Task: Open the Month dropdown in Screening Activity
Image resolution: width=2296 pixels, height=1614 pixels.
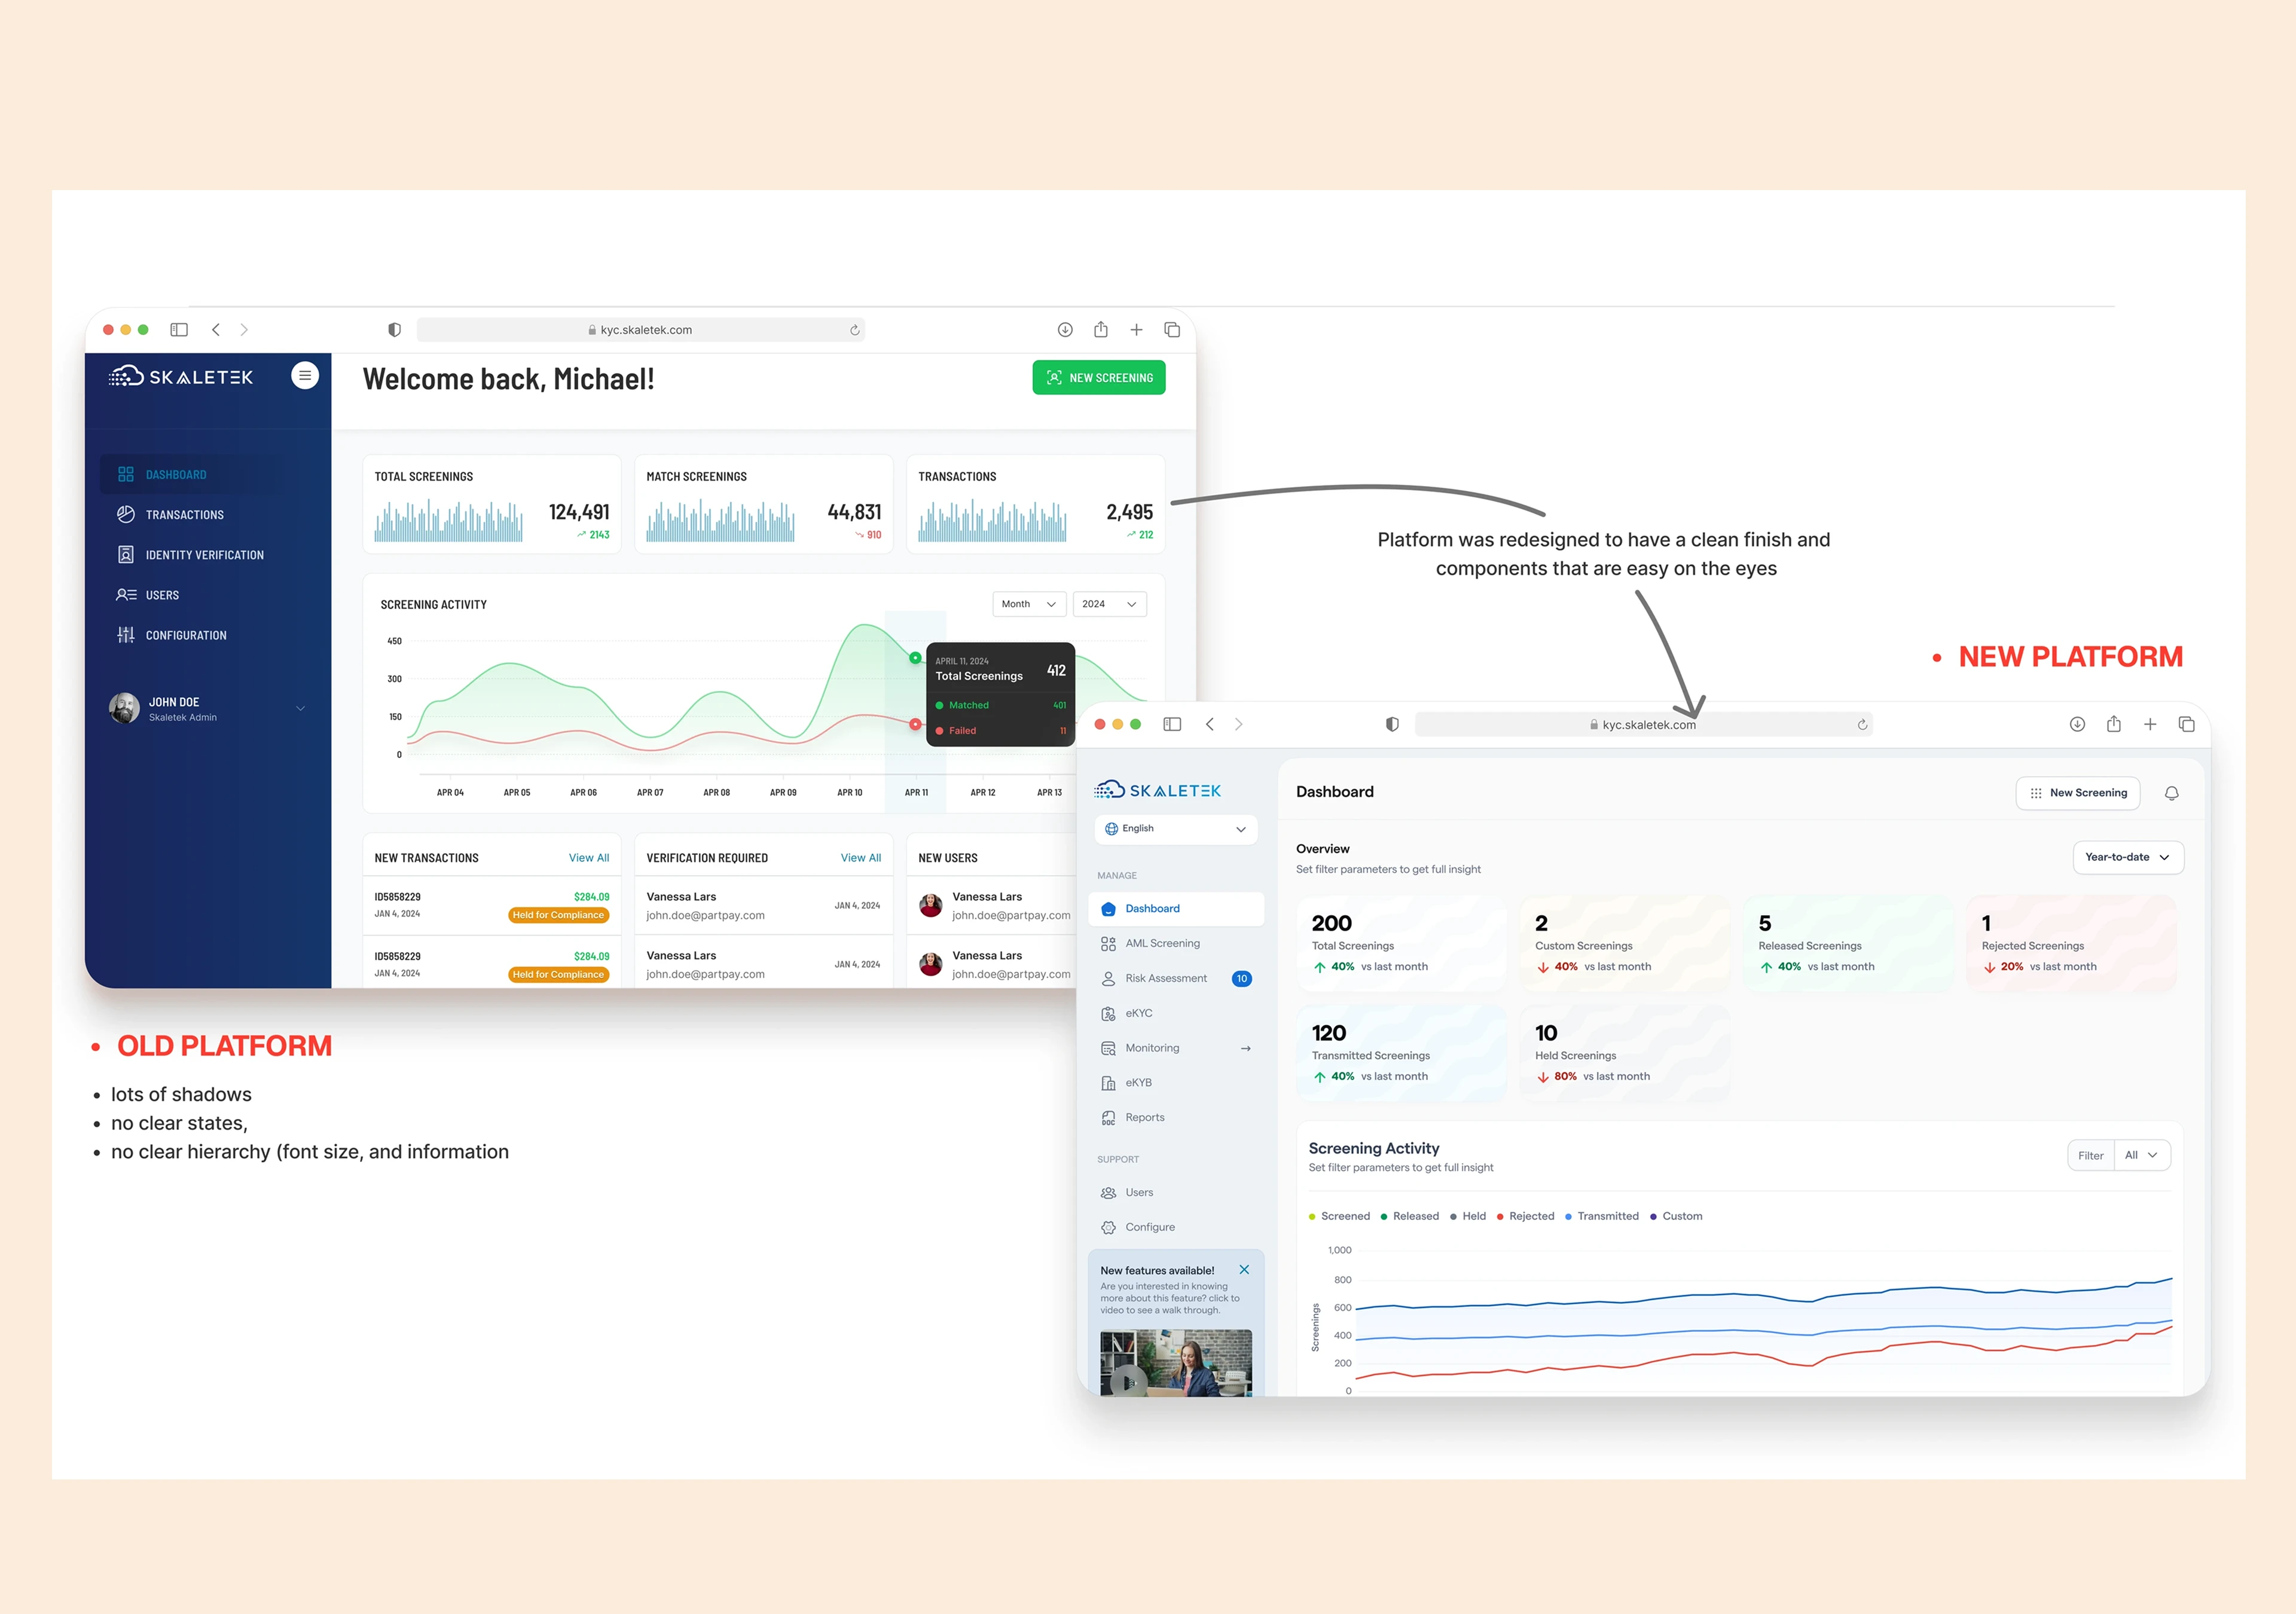Action: click(x=1028, y=604)
